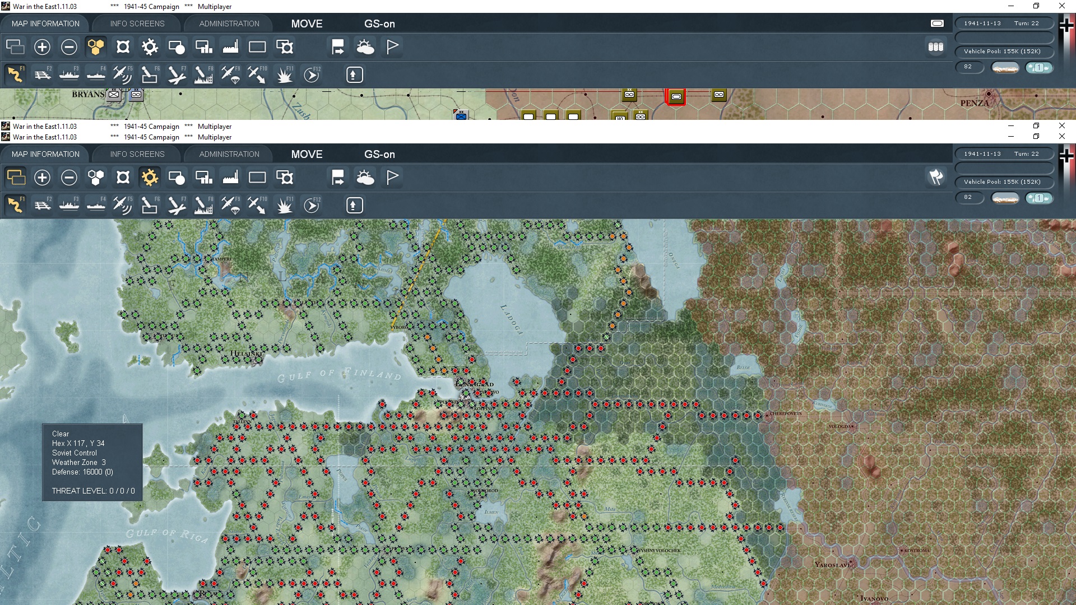Toggle F1 move mode in lower toolbar
1076x605 pixels.
point(15,206)
